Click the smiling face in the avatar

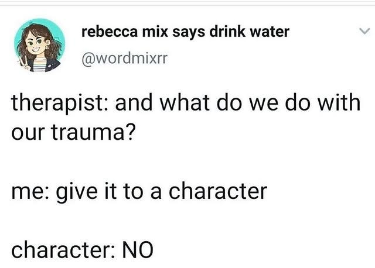(x=35, y=44)
